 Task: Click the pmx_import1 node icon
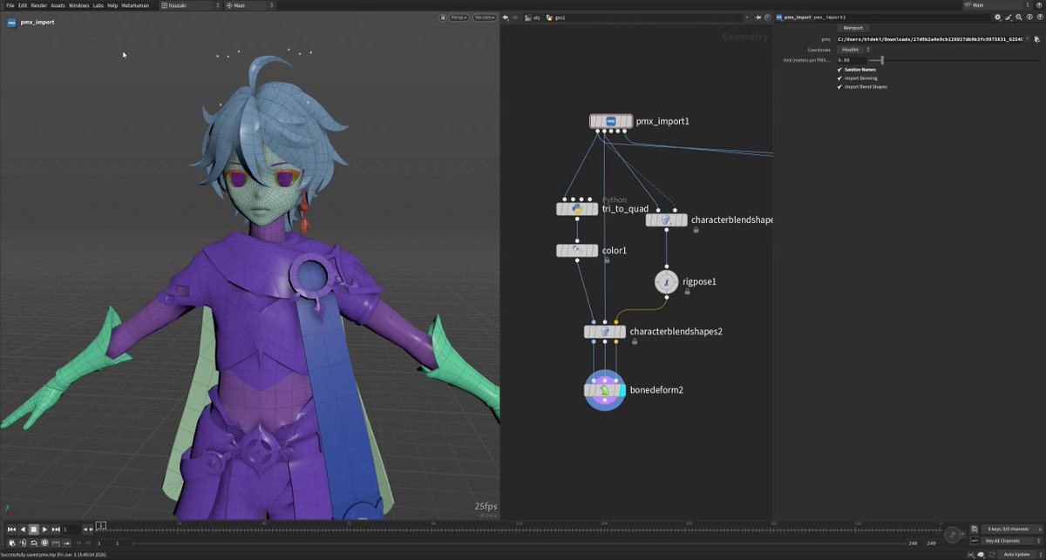(x=611, y=121)
